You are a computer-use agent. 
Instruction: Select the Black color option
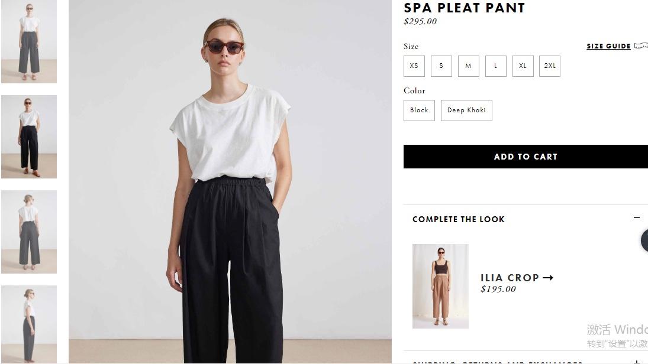[x=419, y=110]
